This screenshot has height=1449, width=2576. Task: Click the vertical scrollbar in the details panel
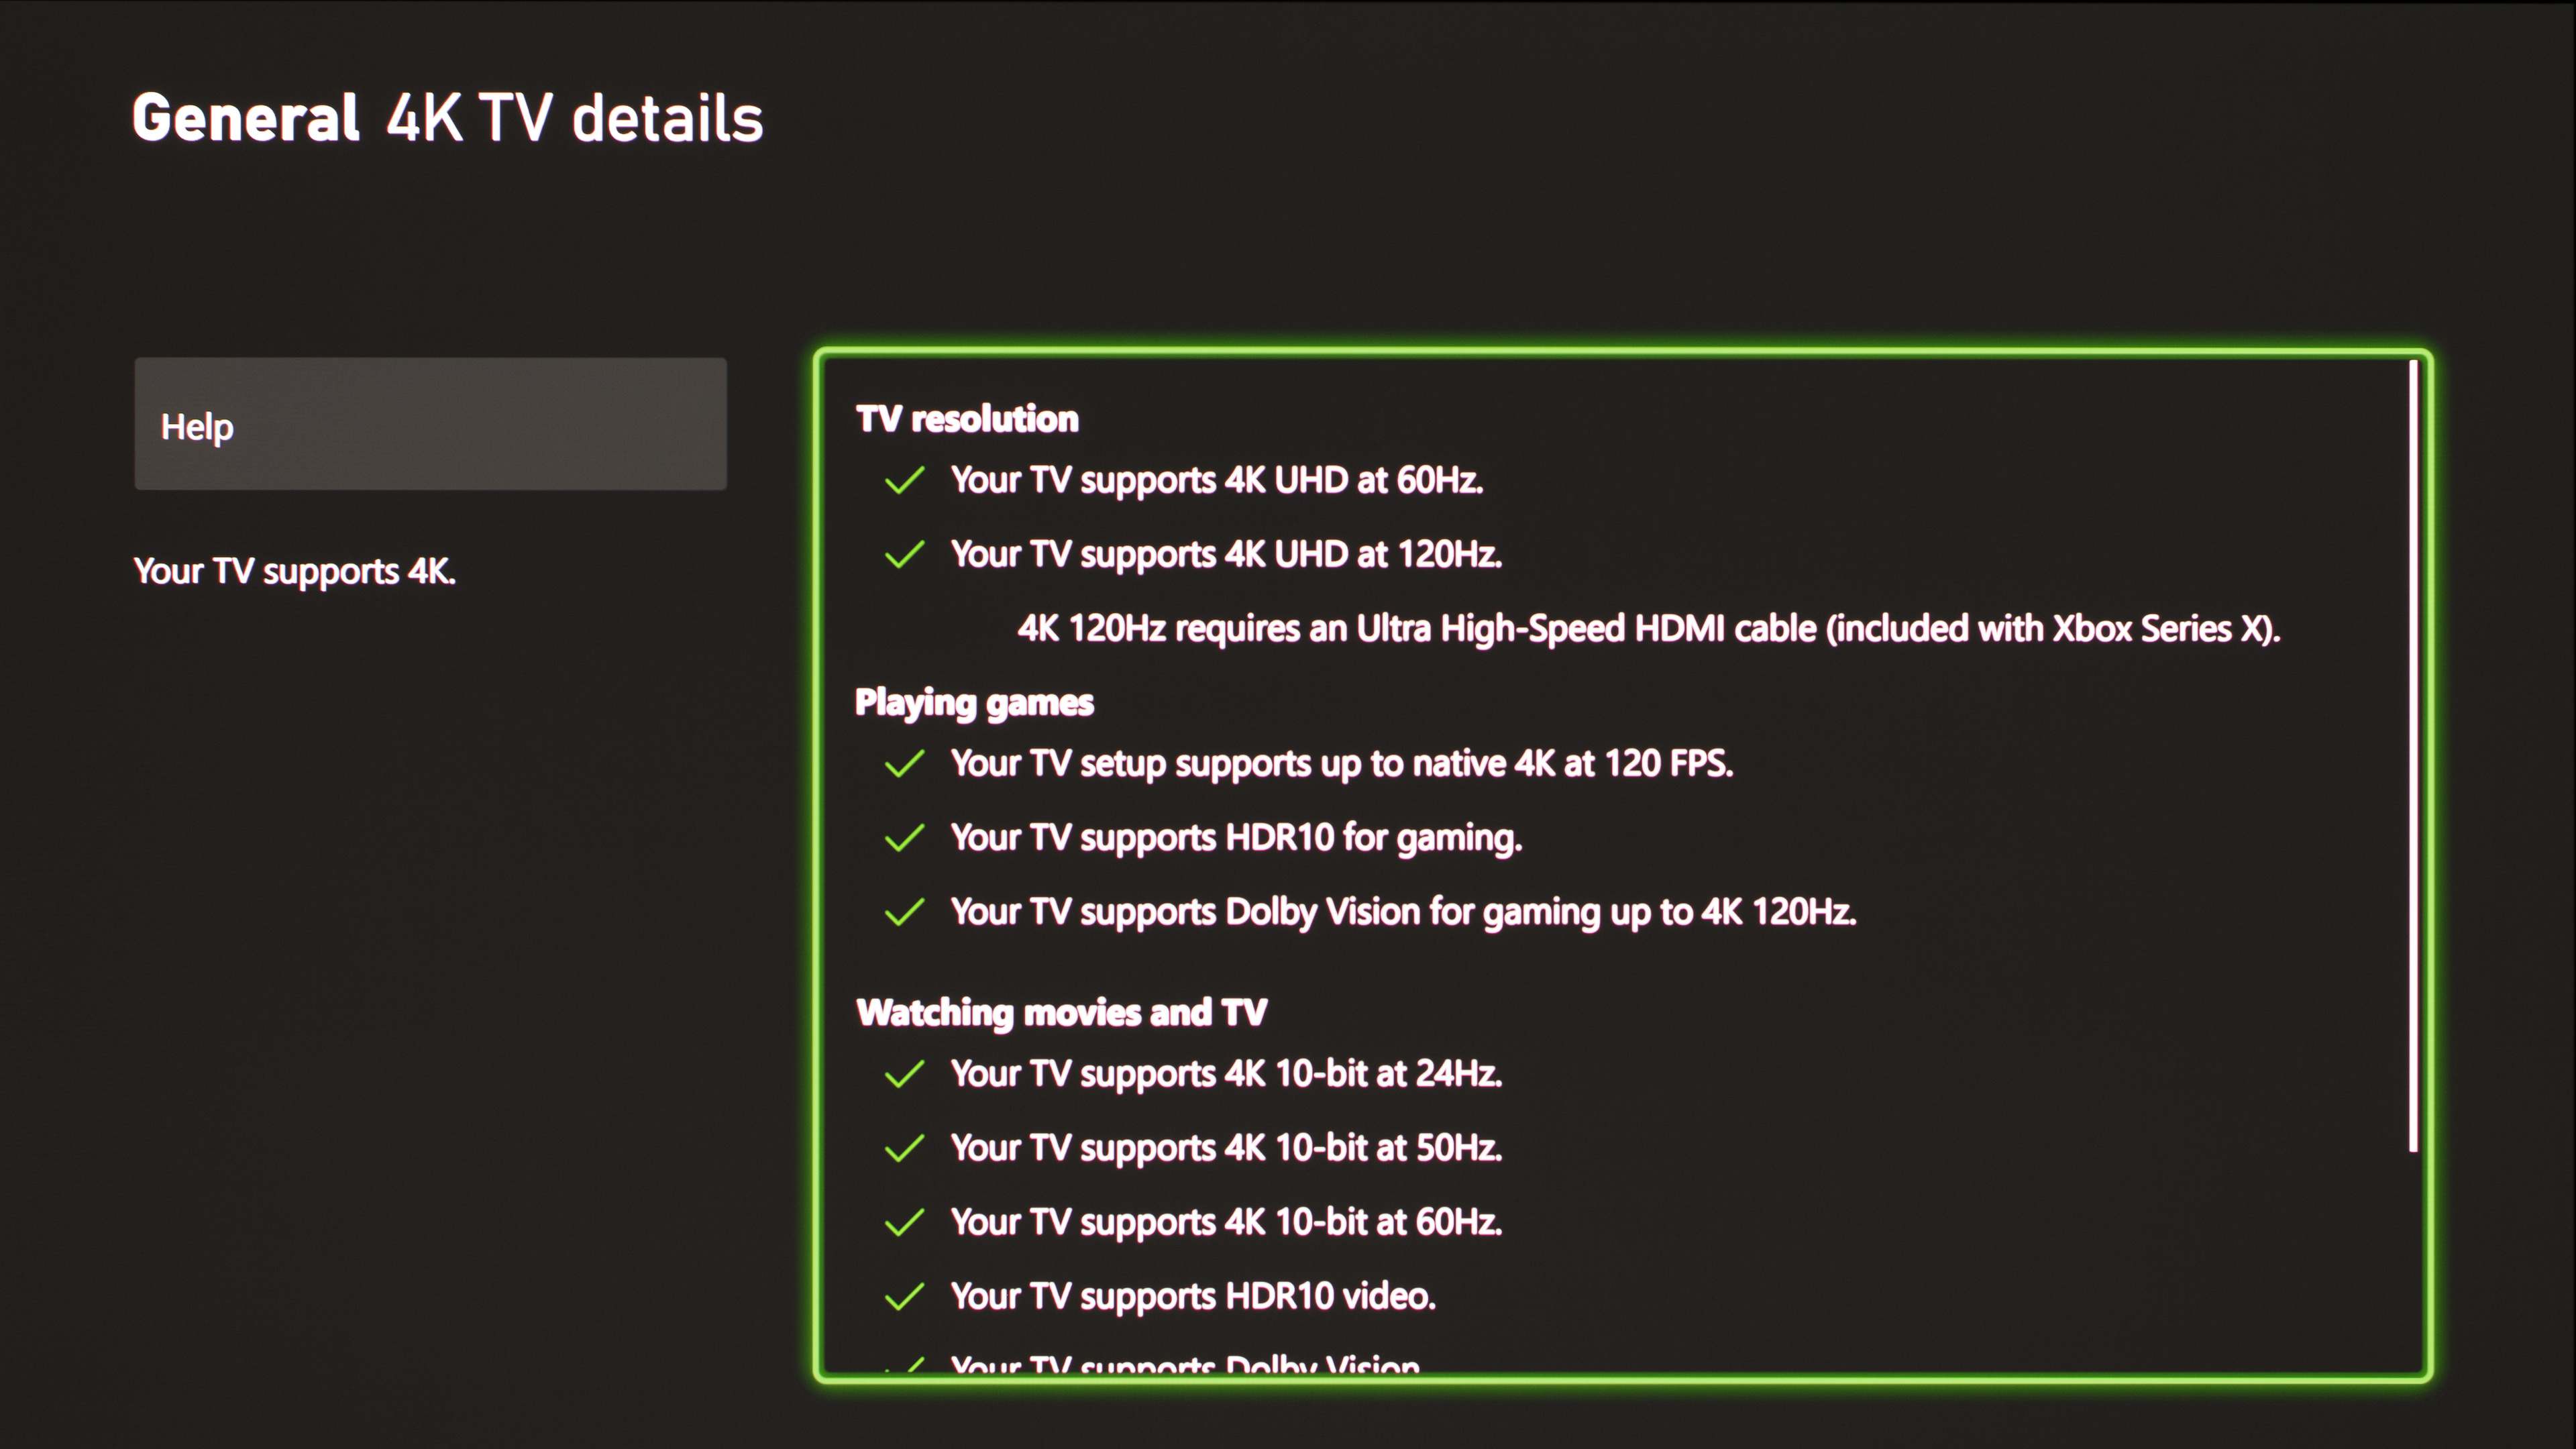tap(2412, 756)
